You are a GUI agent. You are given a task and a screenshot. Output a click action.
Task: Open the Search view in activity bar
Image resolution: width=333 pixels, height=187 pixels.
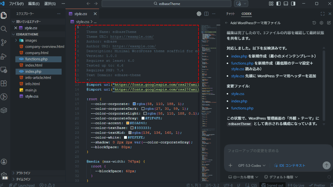click(x=4, y=29)
